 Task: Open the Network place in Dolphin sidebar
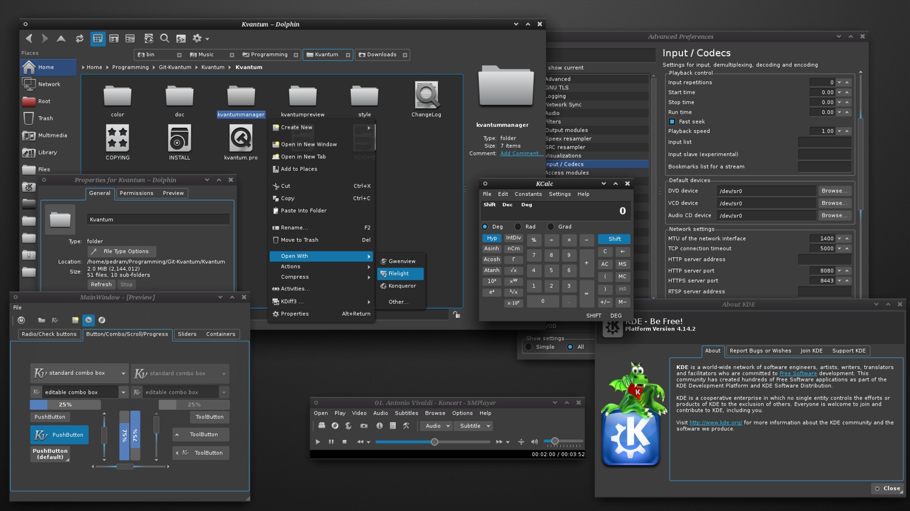point(49,84)
